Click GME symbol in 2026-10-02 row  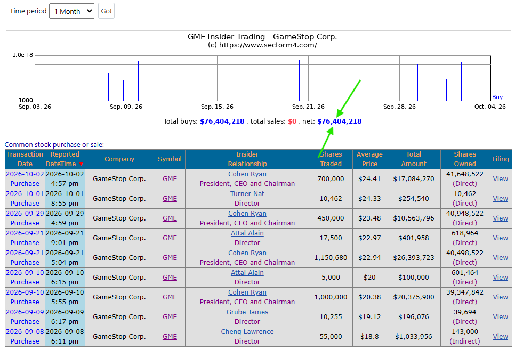tap(170, 179)
